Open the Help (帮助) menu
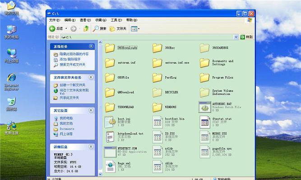The height and width of the screenshot is (180, 301). coord(132,20)
